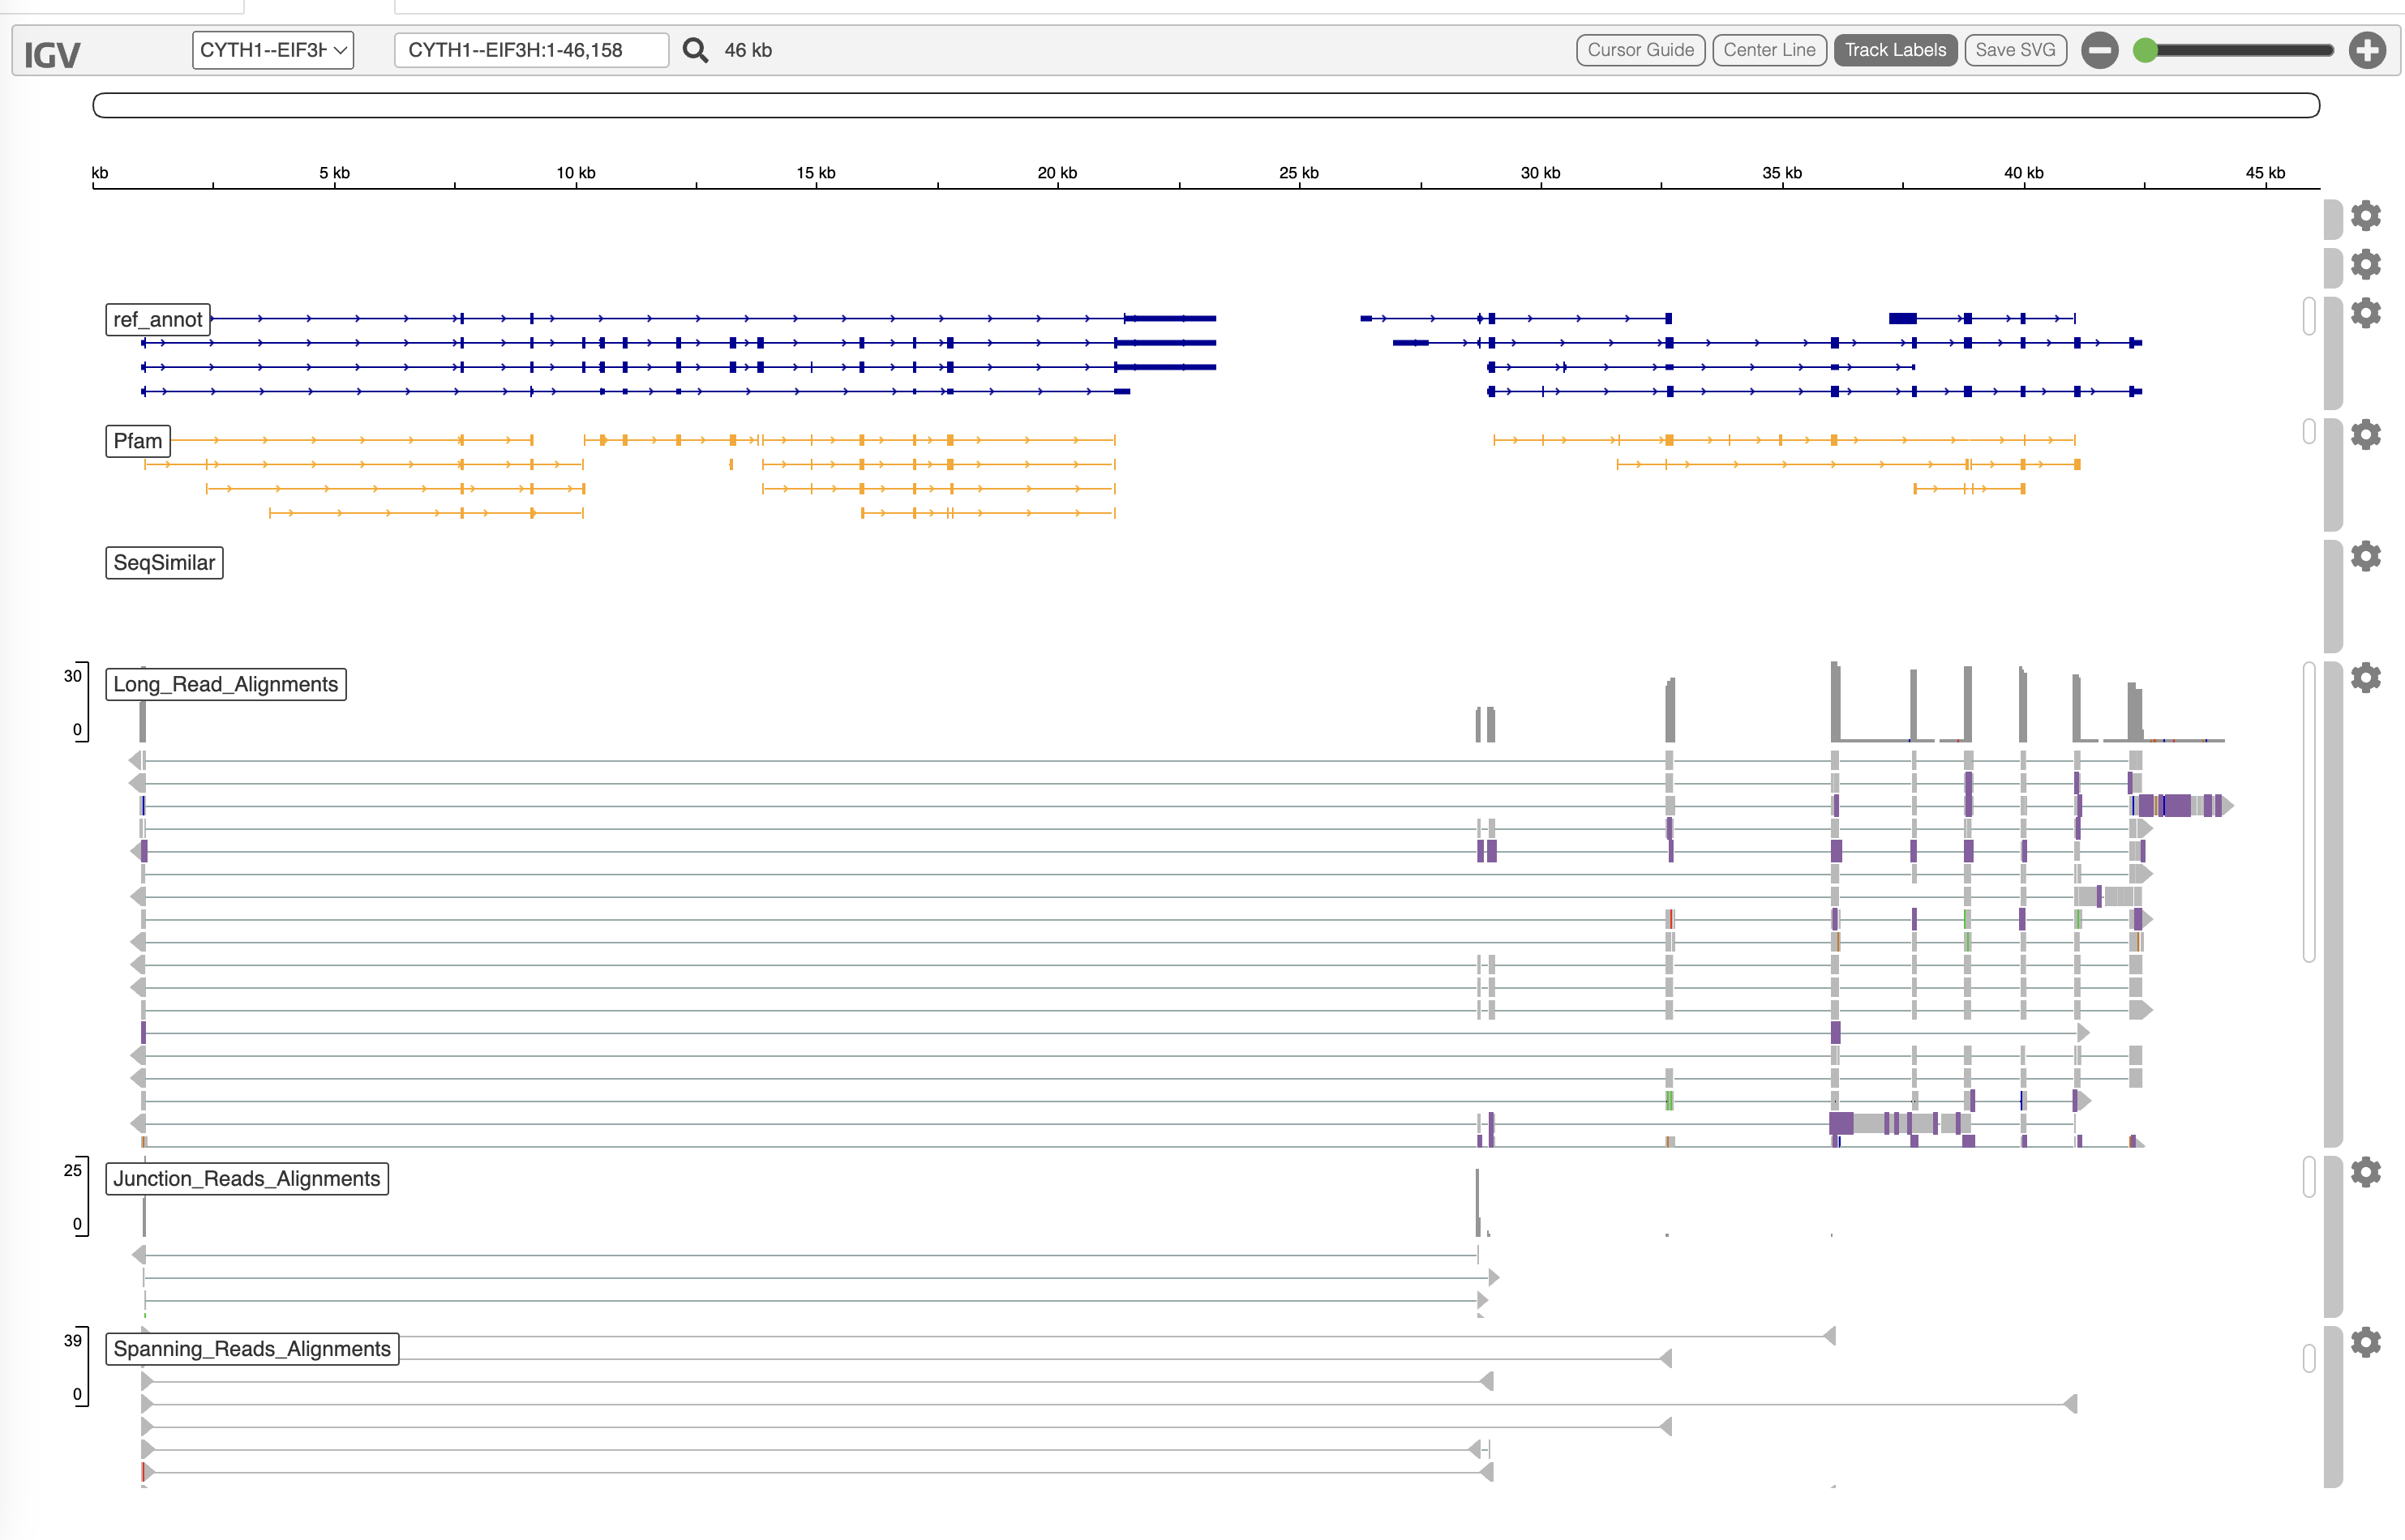Open the CYTH1--EIF3H chromosome dropdown

point(272,50)
